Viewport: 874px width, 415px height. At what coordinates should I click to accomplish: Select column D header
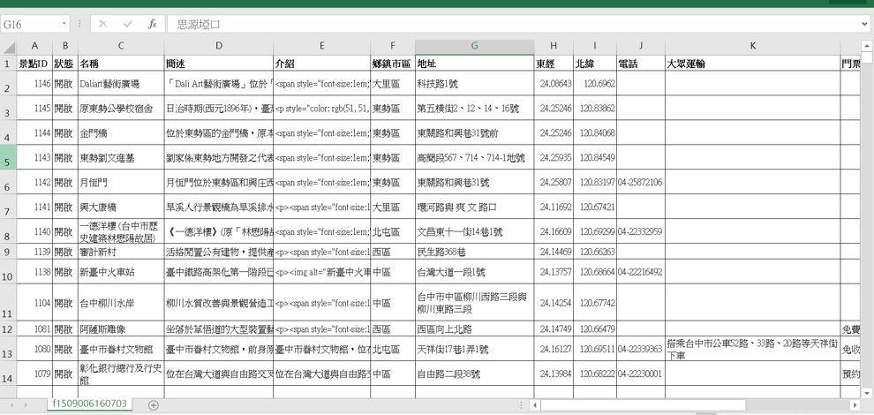(x=219, y=46)
